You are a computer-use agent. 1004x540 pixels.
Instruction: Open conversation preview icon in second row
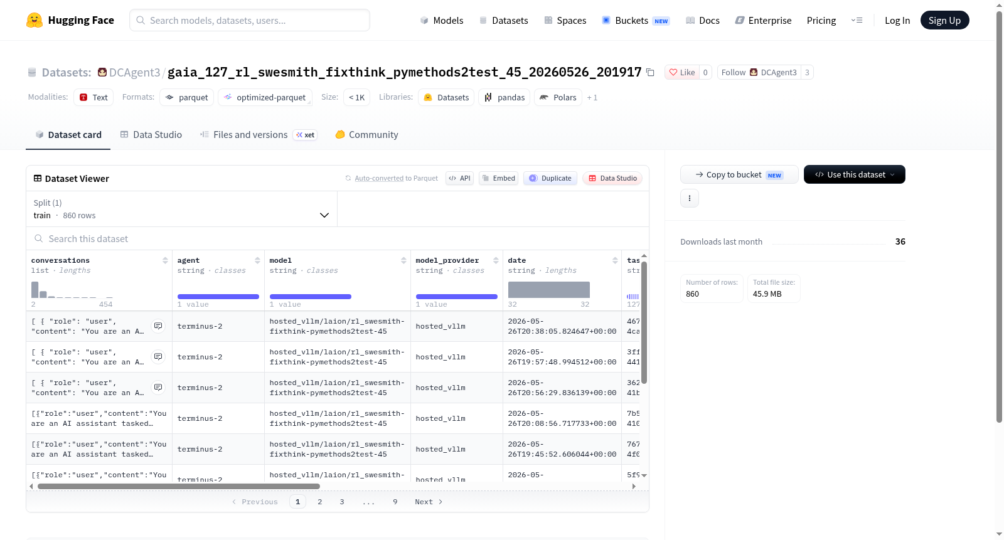pyautogui.click(x=158, y=357)
